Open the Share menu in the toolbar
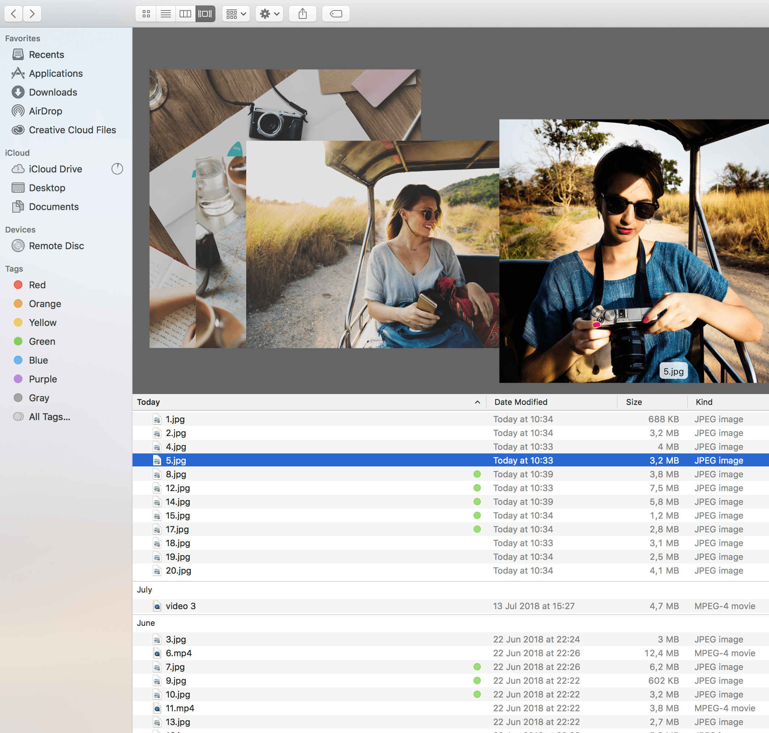Image resolution: width=769 pixels, height=733 pixels. [303, 14]
